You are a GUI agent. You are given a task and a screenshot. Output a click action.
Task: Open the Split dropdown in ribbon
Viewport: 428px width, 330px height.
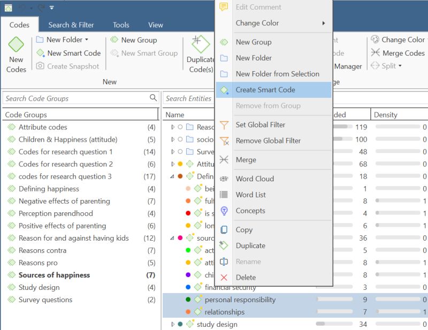click(400, 66)
